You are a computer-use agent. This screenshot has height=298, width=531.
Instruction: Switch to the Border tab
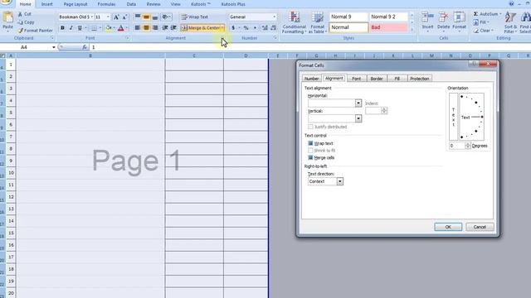[376, 79]
